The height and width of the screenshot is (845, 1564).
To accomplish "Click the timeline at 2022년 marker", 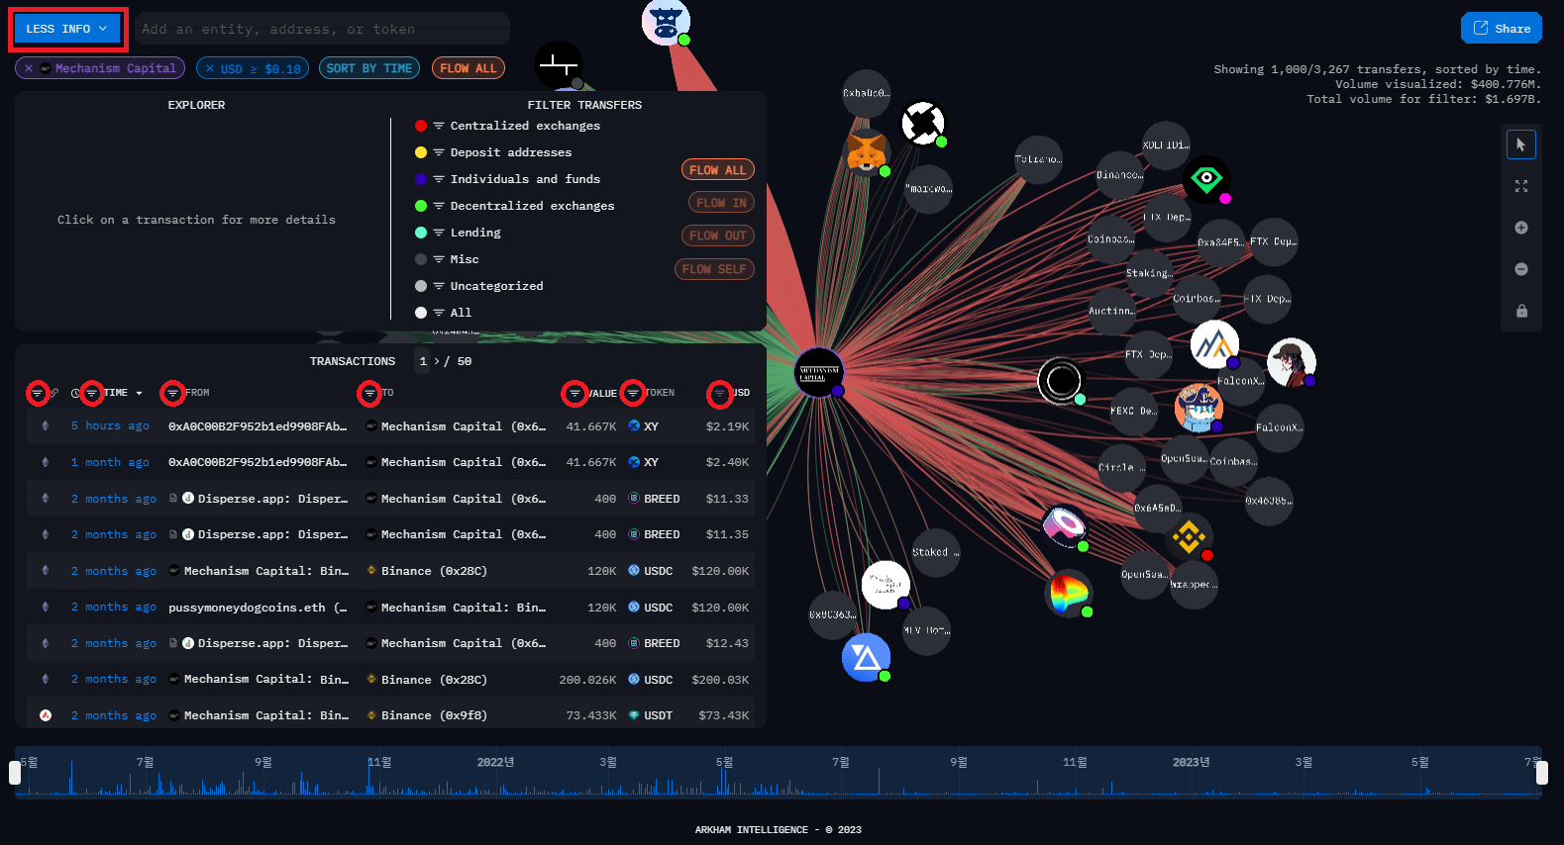I will click(x=495, y=762).
